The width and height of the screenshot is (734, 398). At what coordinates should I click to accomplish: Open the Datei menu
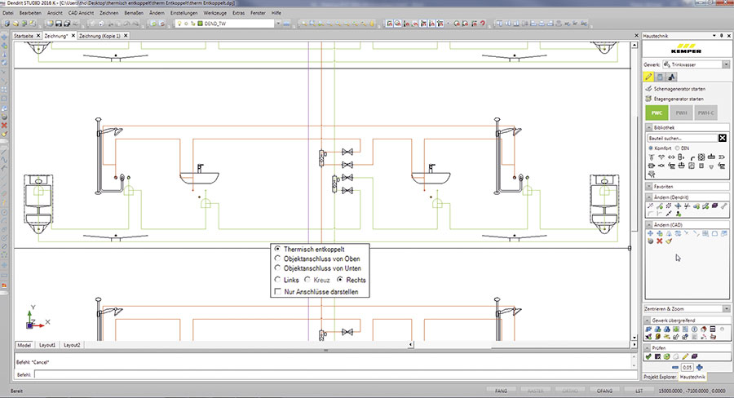click(8, 13)
